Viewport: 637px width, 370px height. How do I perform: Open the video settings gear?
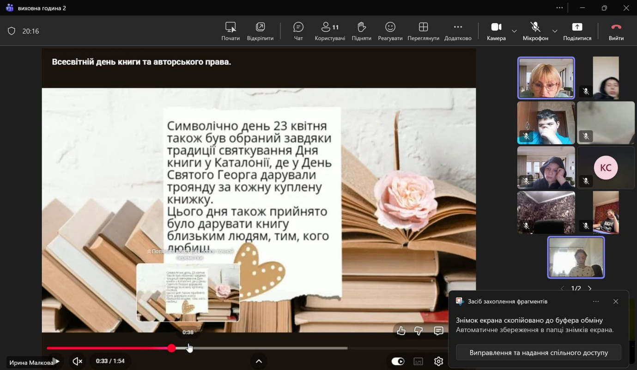438,361
